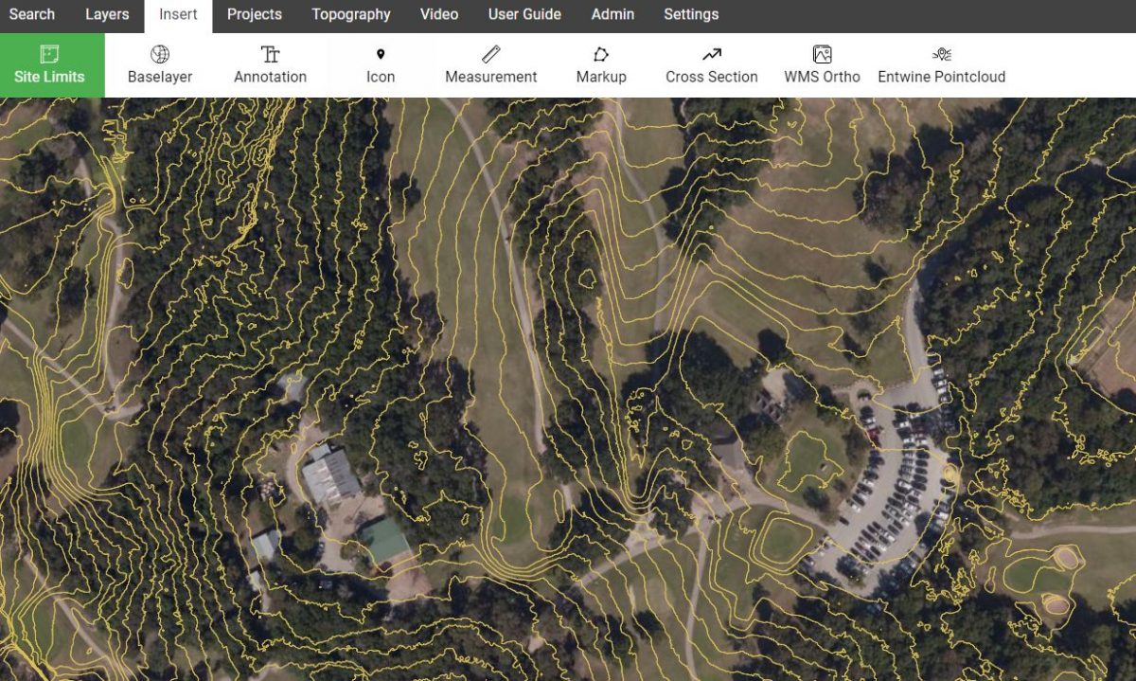Activate the WMS Ortho imagery tool

pyautogui.click(x=822, y=64)
